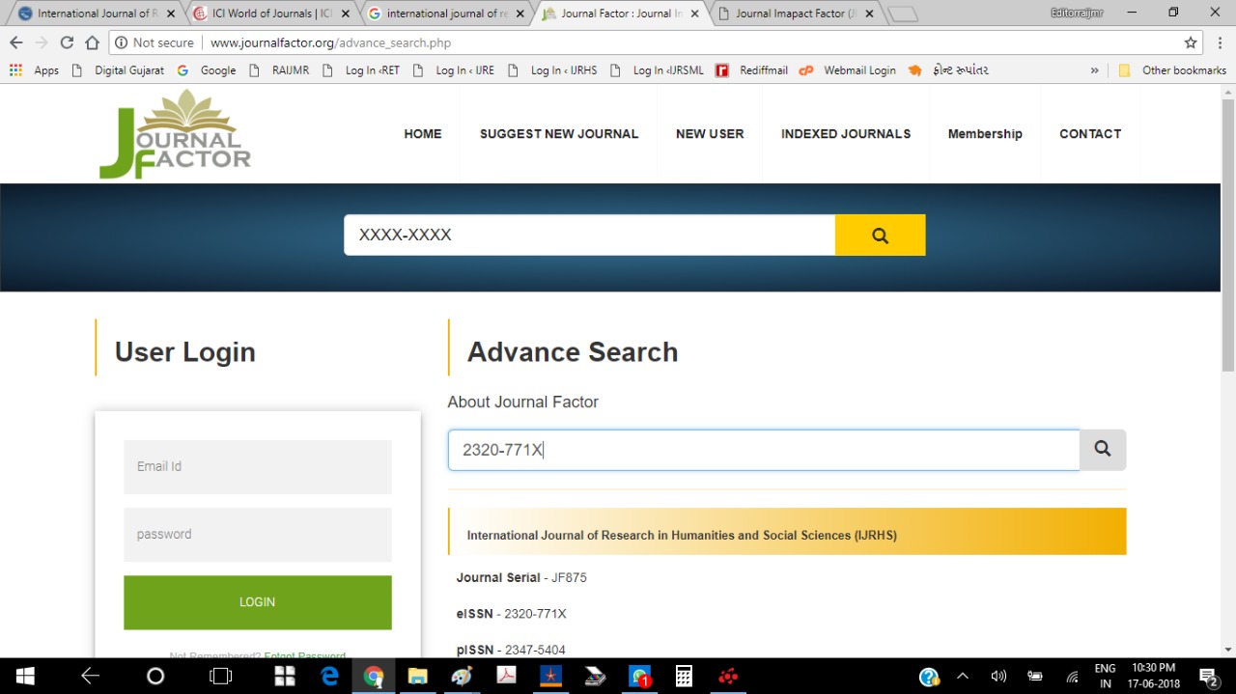
Task: Open the Adobe PDF reader taskbar icon
Action: [x=507, y=677]
